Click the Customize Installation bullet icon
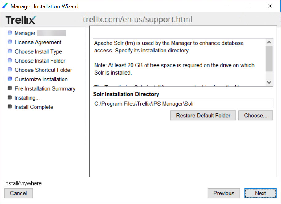The width and height of the screenshot is (281, 204). 10,79
